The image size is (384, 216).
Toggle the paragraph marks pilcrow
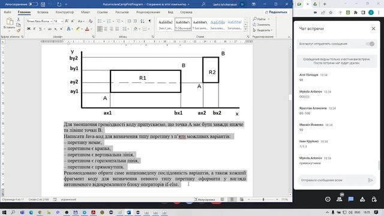[x=150, y=22]
